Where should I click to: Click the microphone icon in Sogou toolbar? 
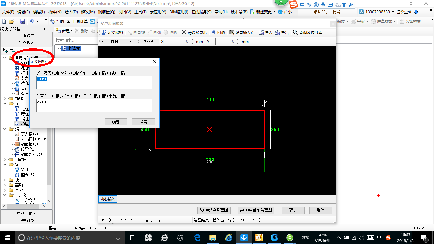pos(323,5)
